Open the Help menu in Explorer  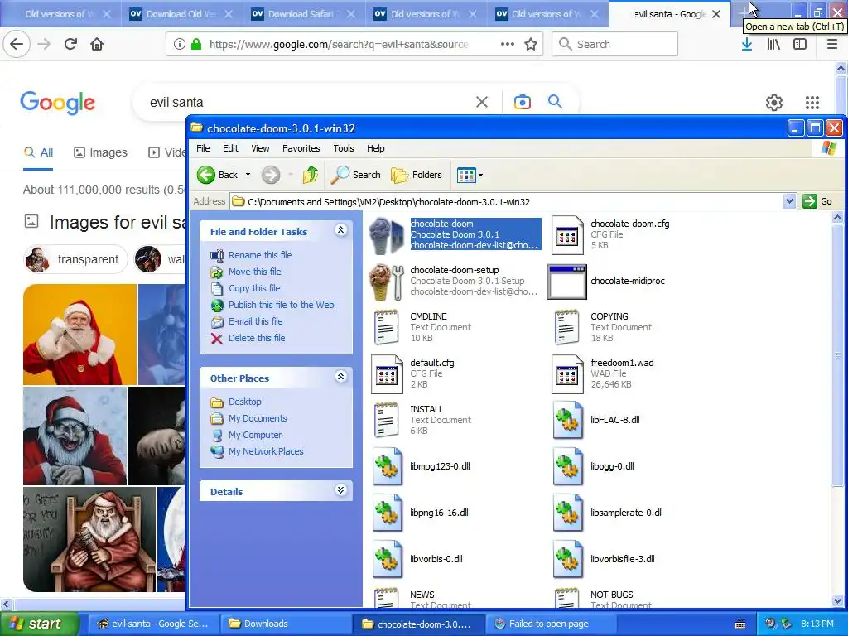pos(375,148)
